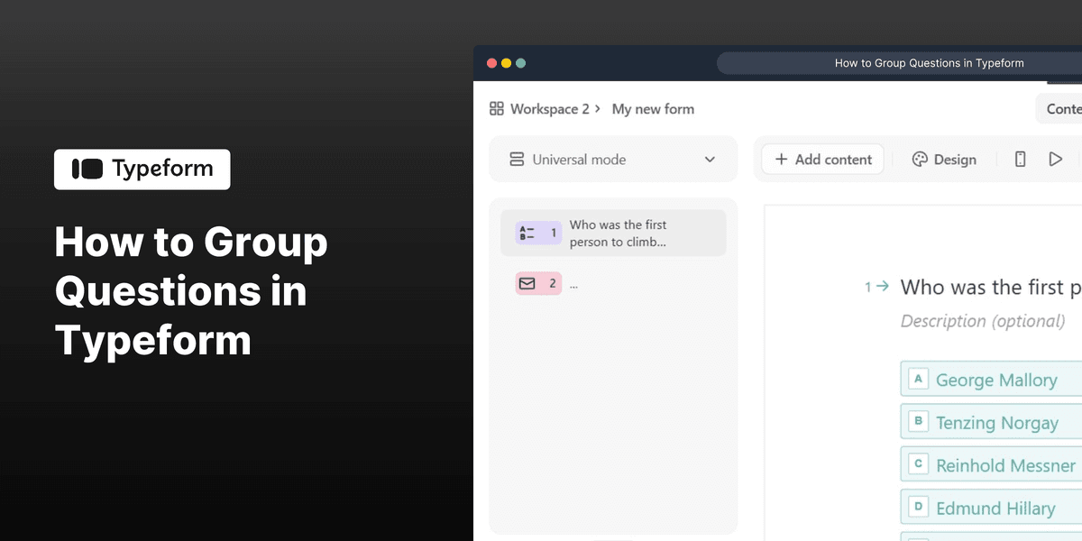Click the Description (optional) field

[981, 321]
